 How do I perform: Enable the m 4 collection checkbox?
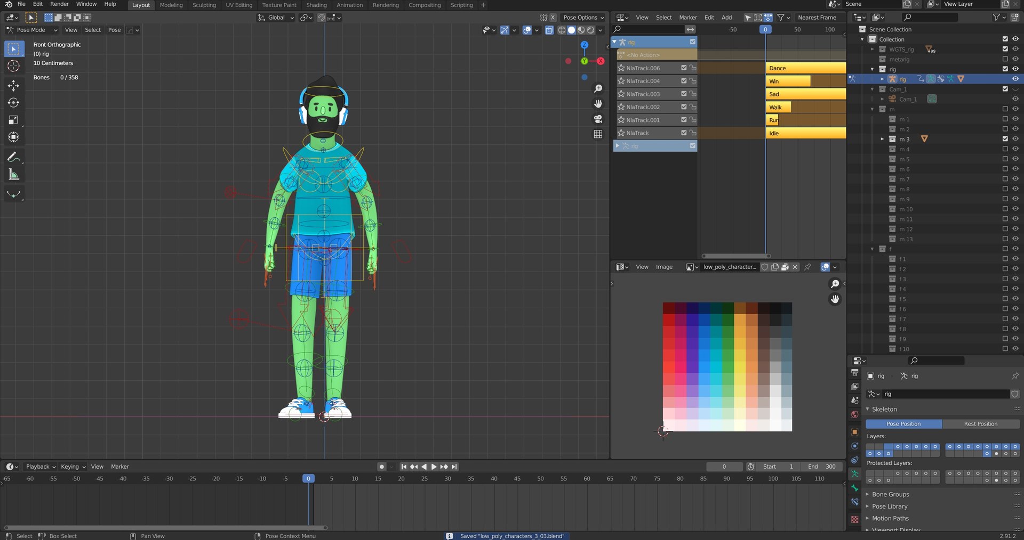(1005, 149)
